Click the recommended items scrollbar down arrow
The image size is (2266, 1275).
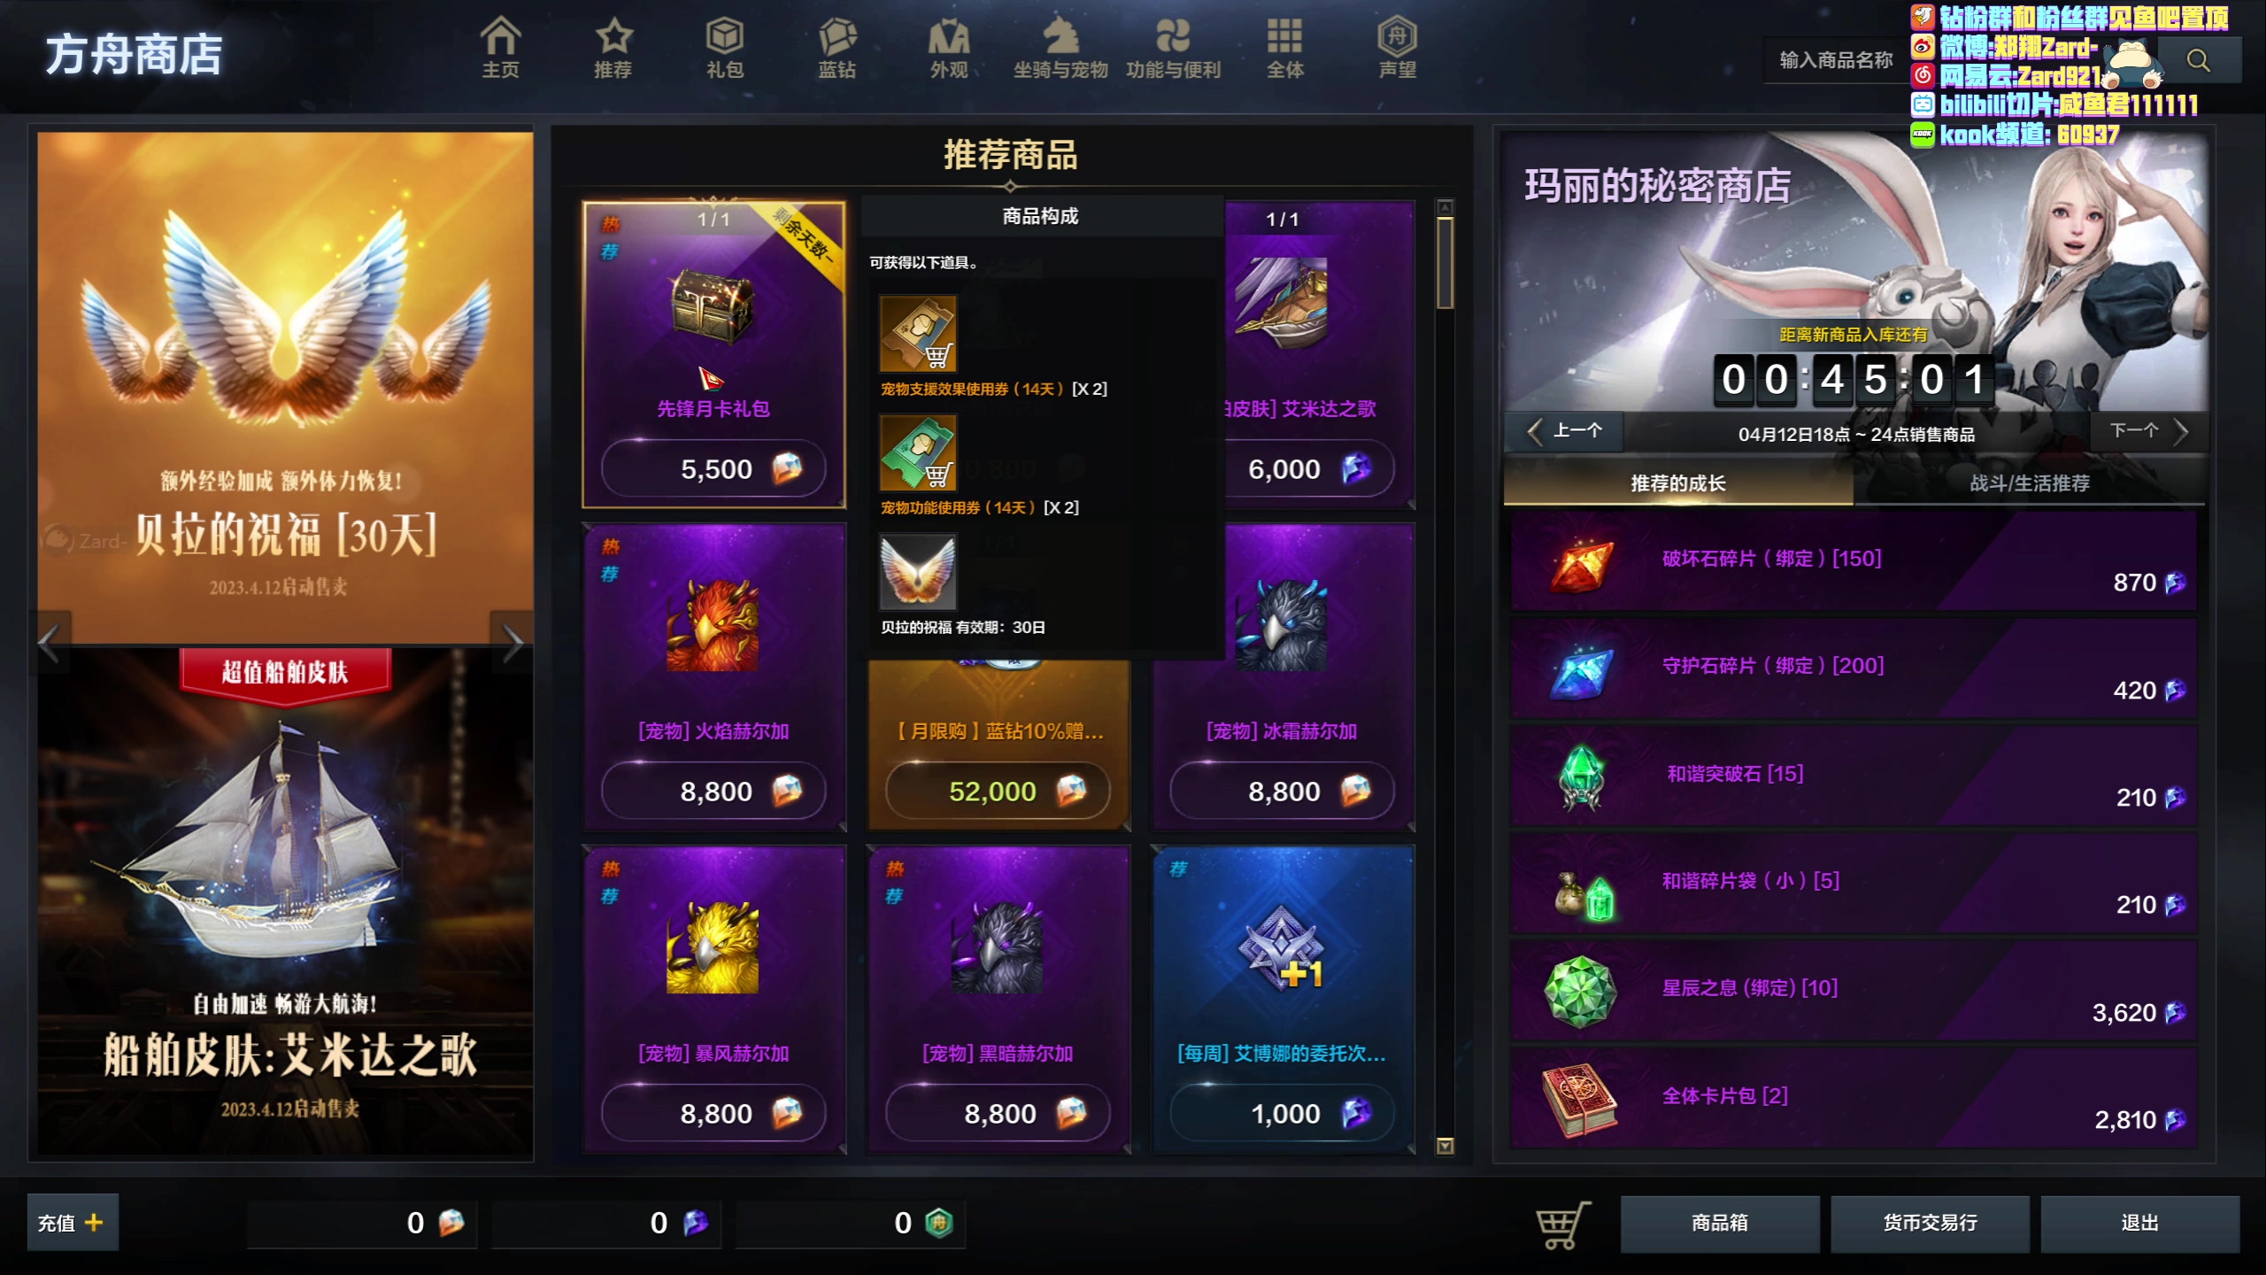(1445, 1146)
